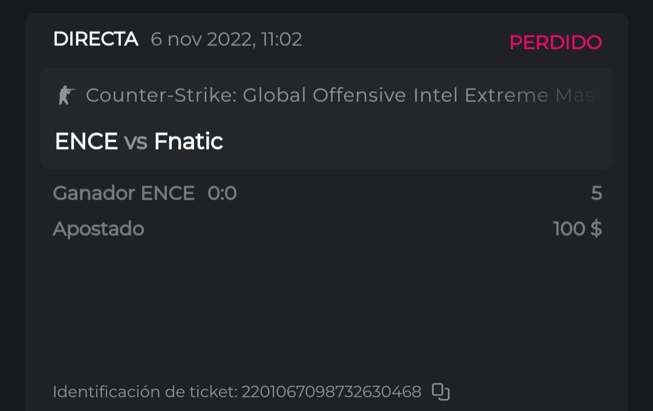This screenshot has width=653, height=411.
Task: Select the ticket number 2201067098732630468
Action: (331, 392)
